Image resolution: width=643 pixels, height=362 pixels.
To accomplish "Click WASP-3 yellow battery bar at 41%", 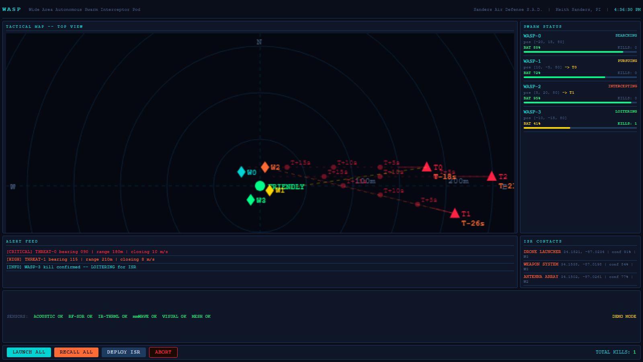I will [x=580, y=128].
